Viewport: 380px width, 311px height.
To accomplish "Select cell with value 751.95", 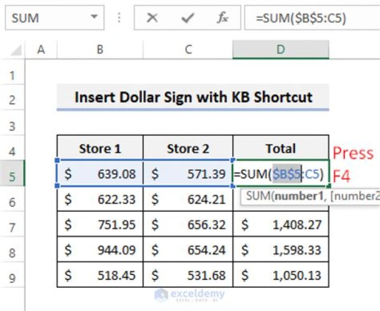I will click(100, 224).
